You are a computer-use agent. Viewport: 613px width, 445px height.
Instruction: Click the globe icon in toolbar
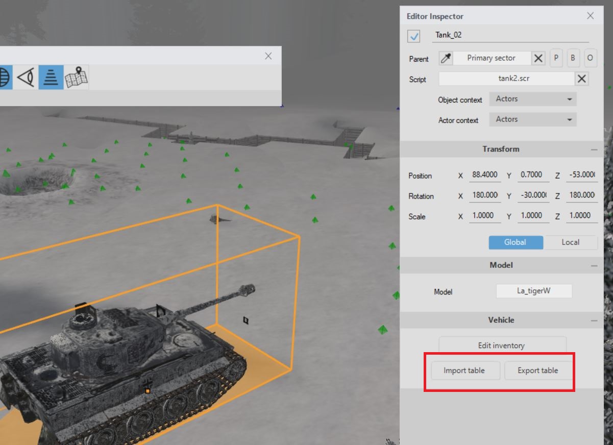point(4,78)
